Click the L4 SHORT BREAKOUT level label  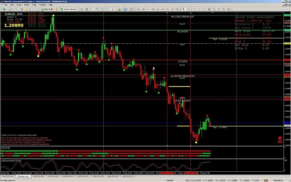[183, 76]
